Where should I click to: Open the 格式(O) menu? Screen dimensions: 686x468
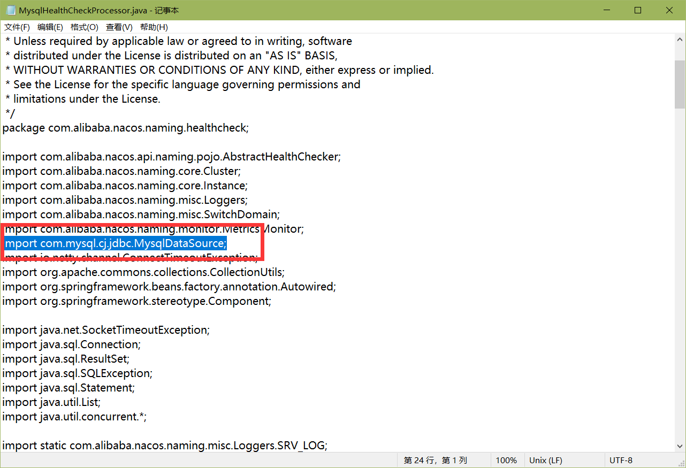coord(85,27)
